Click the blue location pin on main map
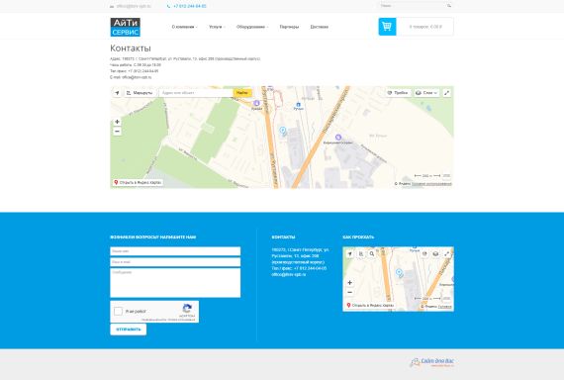 point(283,131)
